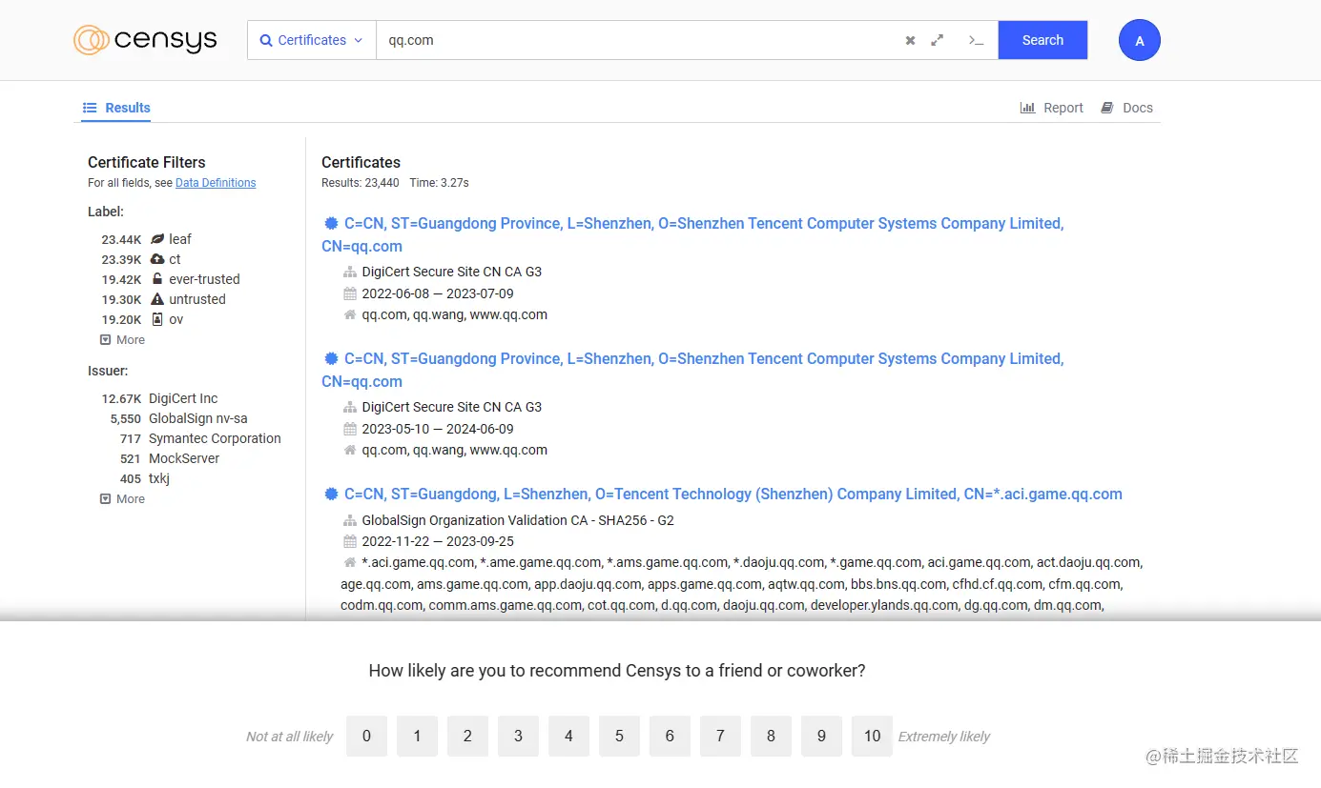Filter by issuer DigiCert Inc
Viewport: 1321px width, 788px height.
pos(183,398)
